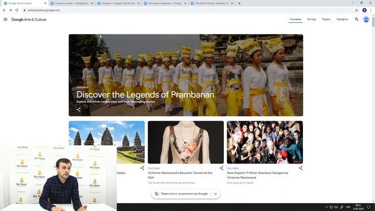Go back with the browser back arrow
This screenshot has width=375, height=211.
4,11
